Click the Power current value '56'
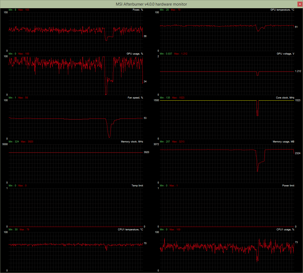Image resolution: width=303 pixels, height=273 pixels. [x=145, y=36]
